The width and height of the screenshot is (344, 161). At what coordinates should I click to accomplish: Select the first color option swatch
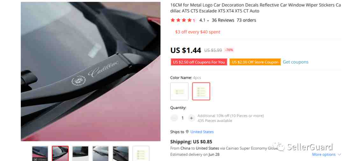click(x=179, y=91)
